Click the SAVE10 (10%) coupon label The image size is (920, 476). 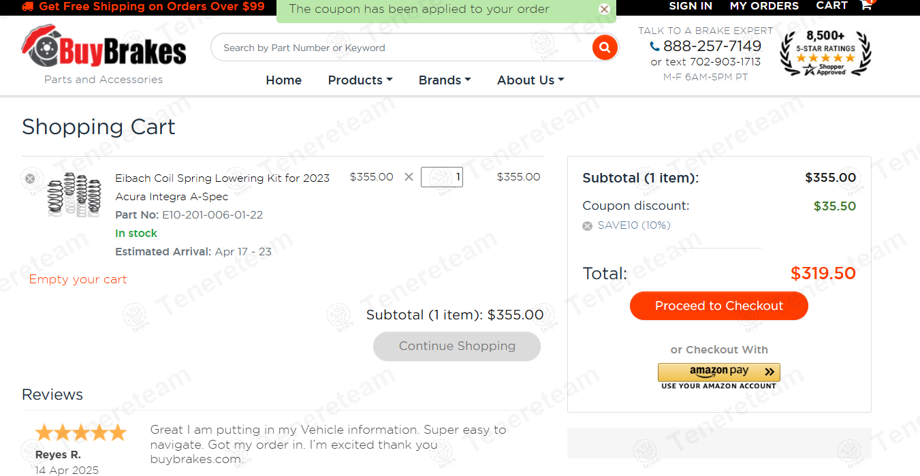634,225
